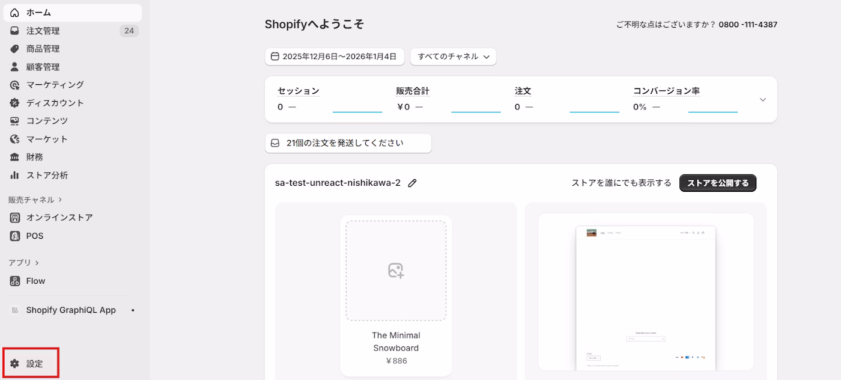This screenshot has height=380, width=841.
Task: Edit the store name with the pencil icon
Action: click(411, 183)
